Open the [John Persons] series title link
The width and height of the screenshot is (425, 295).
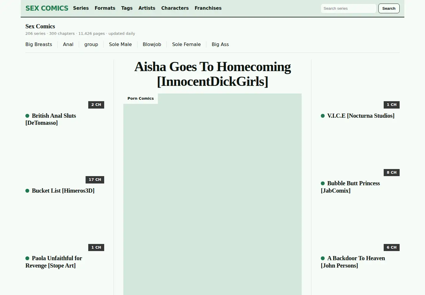353,262
